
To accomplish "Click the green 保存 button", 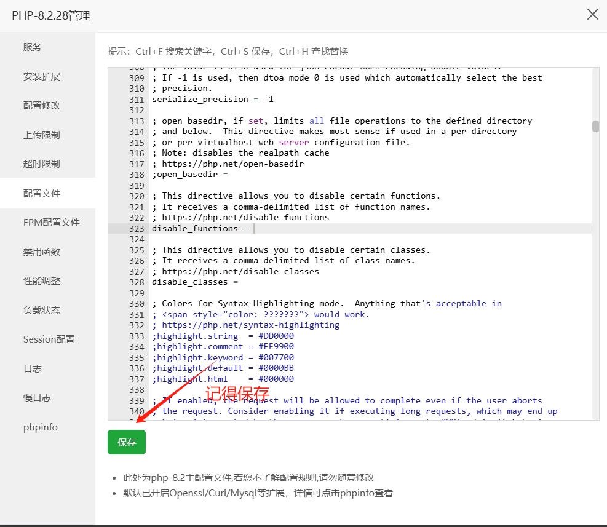I will coord(127,443).
